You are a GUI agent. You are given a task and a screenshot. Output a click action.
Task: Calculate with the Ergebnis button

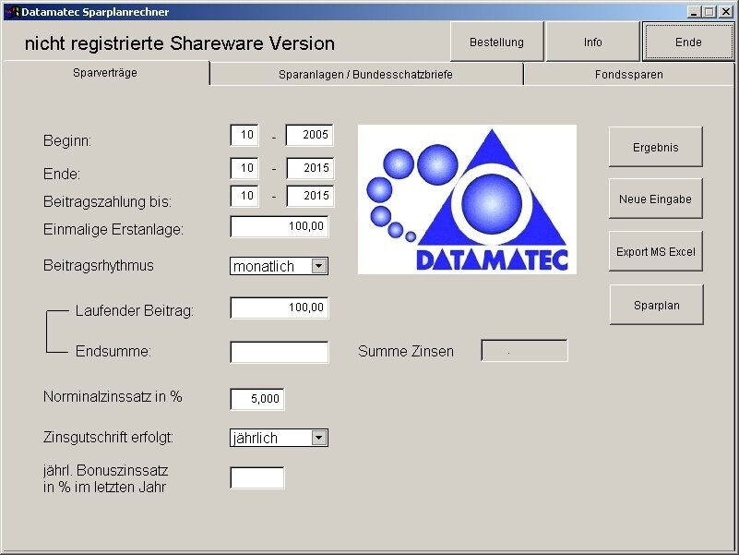(x=656, y=147)
